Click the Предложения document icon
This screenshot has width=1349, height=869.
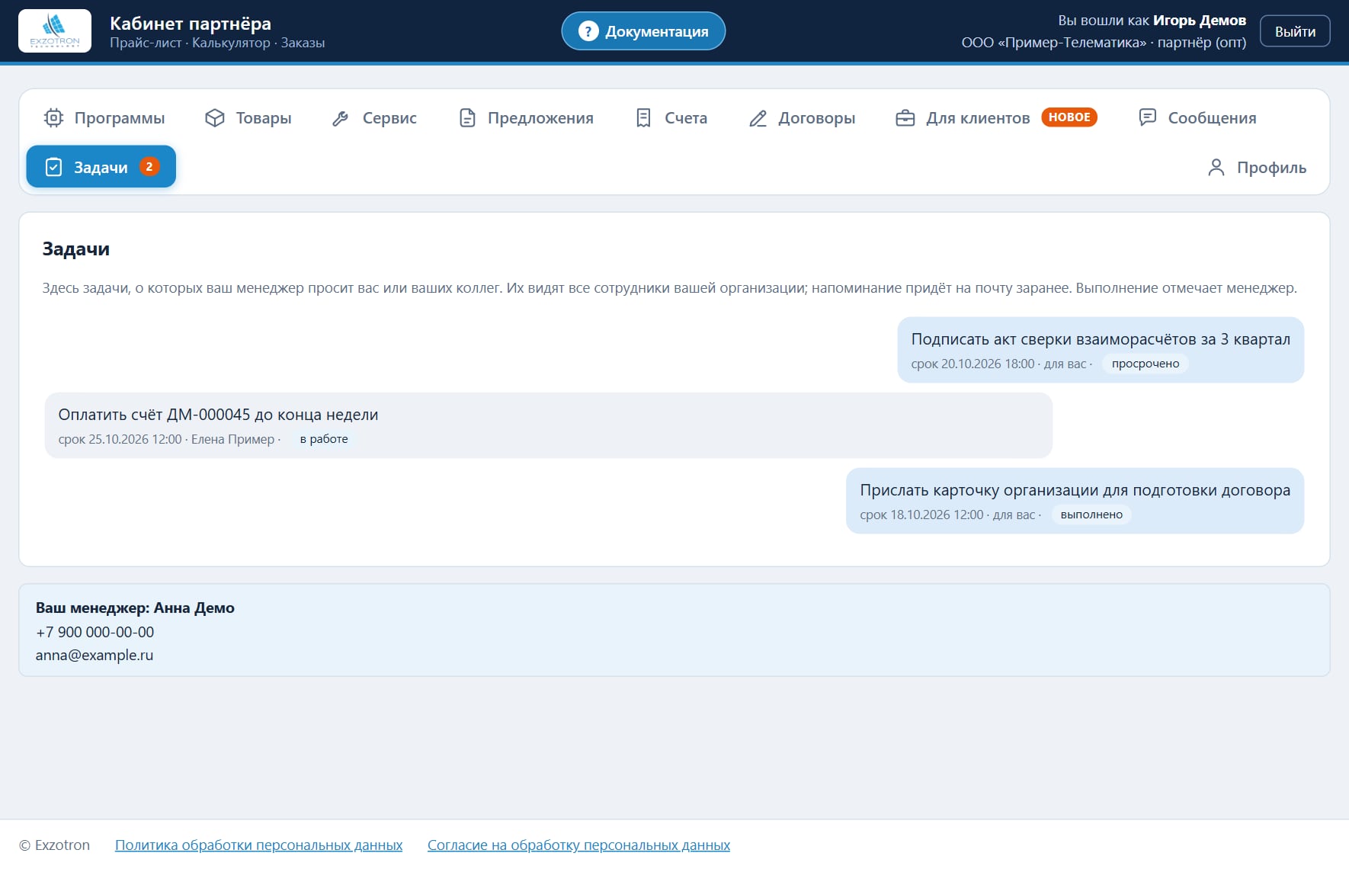(467, 118)
